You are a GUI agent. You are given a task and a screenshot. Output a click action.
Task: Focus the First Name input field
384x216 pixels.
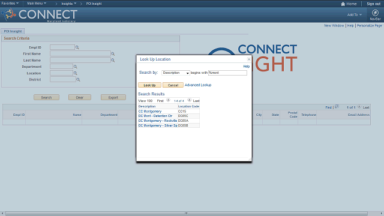pyautogui.click(x=80, y=53)
